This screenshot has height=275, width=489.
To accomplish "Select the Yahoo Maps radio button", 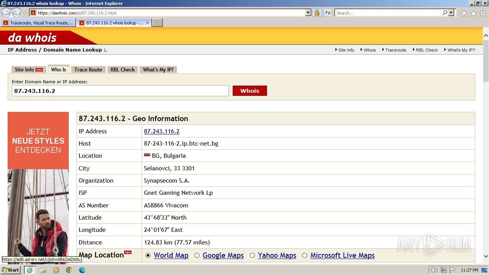I will coord(252,255).
